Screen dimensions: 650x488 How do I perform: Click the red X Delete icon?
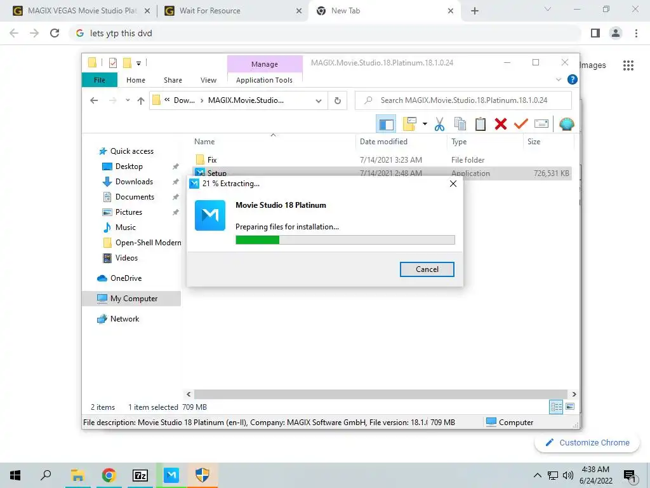(500, 124)
